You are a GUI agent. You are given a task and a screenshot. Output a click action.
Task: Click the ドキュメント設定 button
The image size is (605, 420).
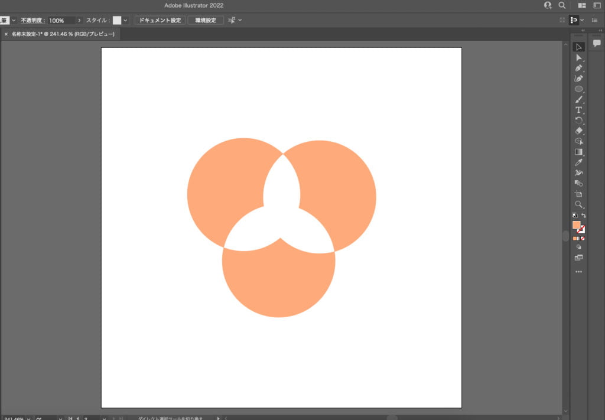click(x=160, y=20)
